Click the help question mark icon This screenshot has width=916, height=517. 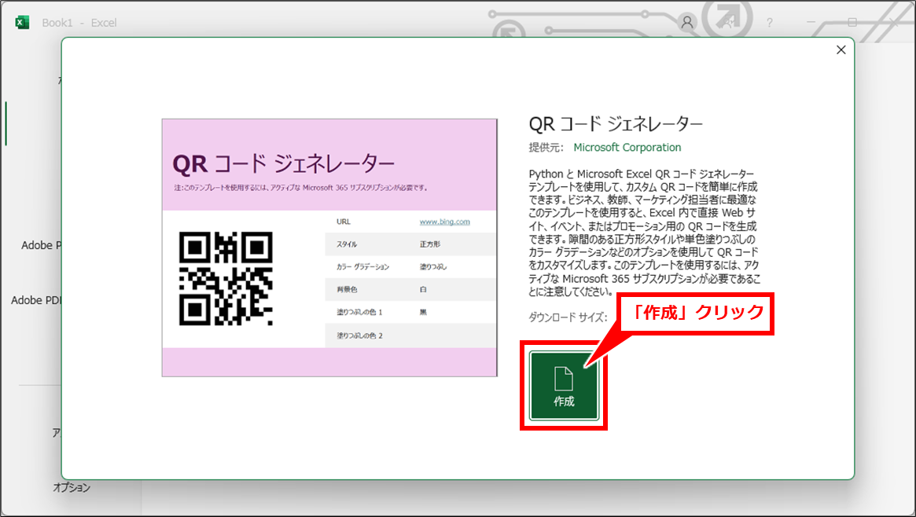770,23
